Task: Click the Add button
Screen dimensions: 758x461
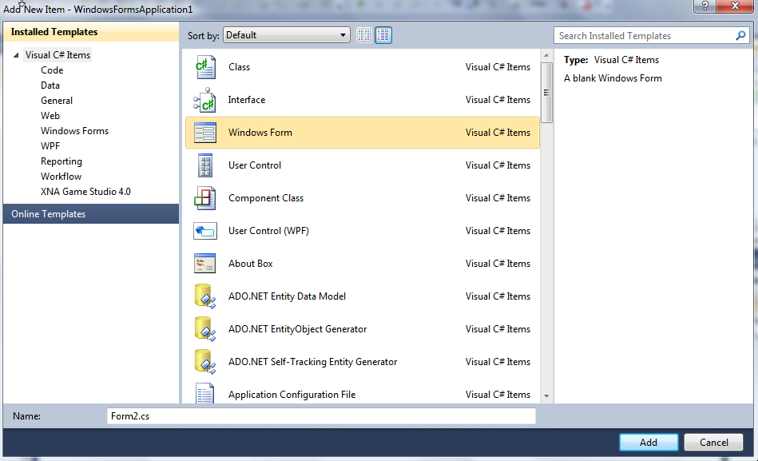Action: coord(649,443)
